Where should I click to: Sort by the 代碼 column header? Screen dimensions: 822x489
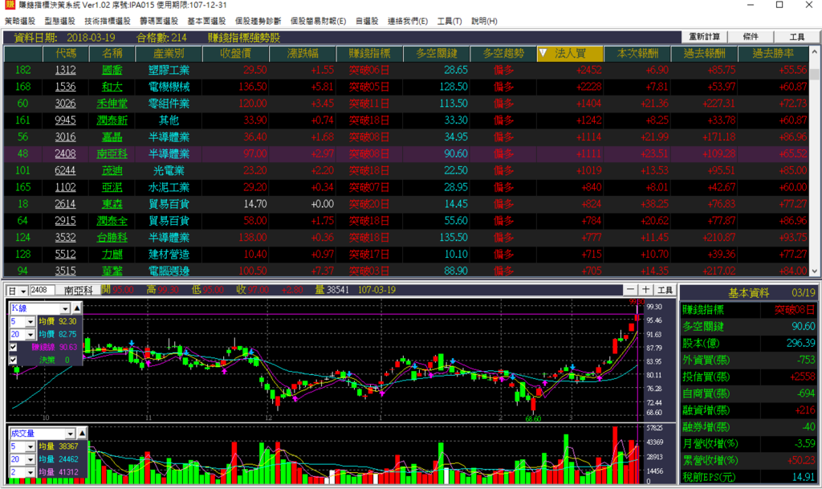(66, 54)
